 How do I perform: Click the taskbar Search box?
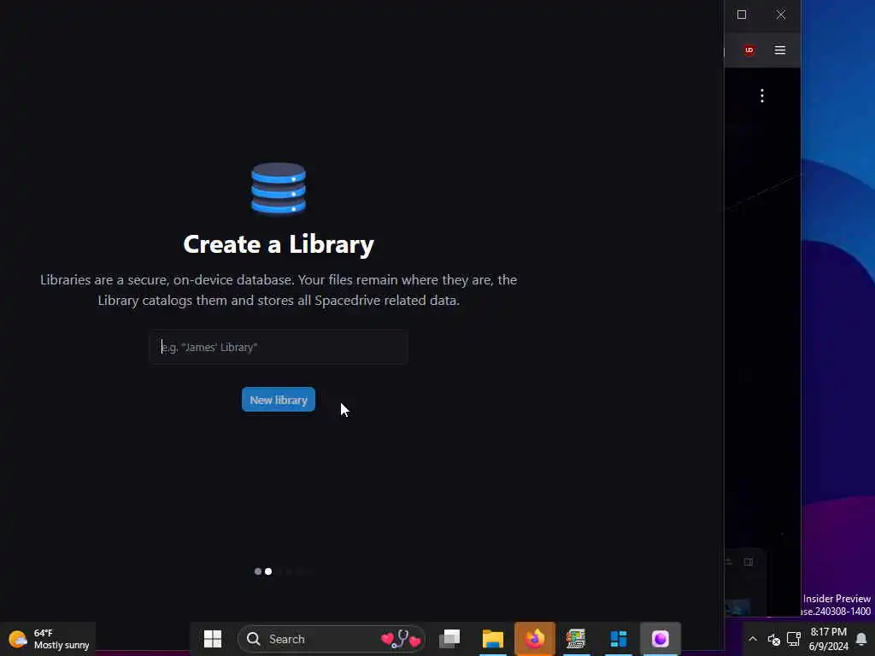[332, 639]
